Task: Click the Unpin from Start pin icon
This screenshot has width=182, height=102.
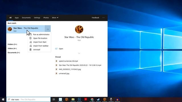Action: coord(30,42)
